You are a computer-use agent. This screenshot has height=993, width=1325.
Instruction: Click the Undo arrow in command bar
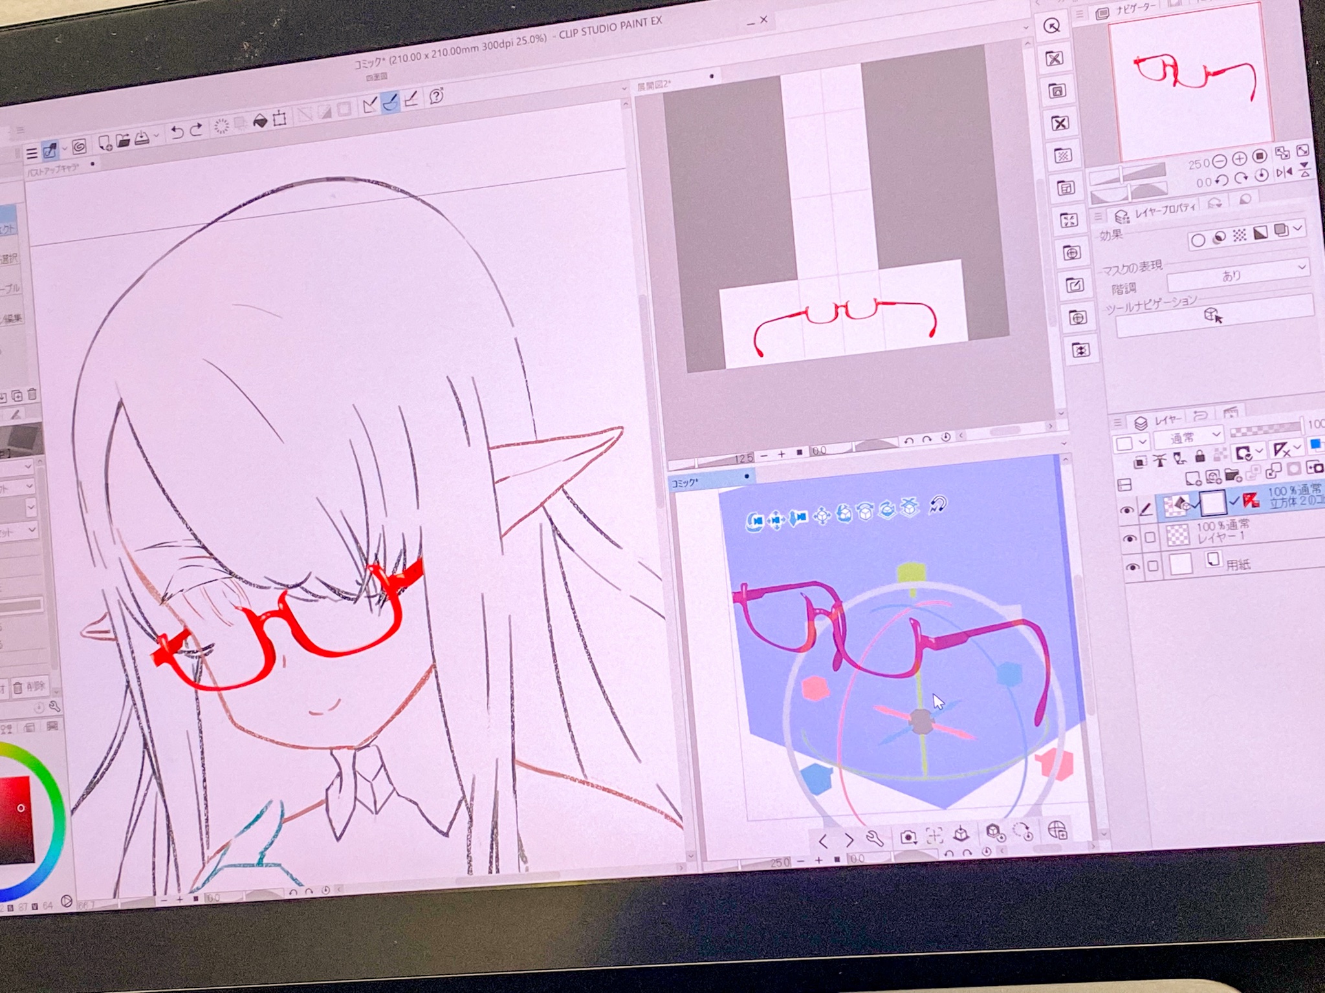176,133
